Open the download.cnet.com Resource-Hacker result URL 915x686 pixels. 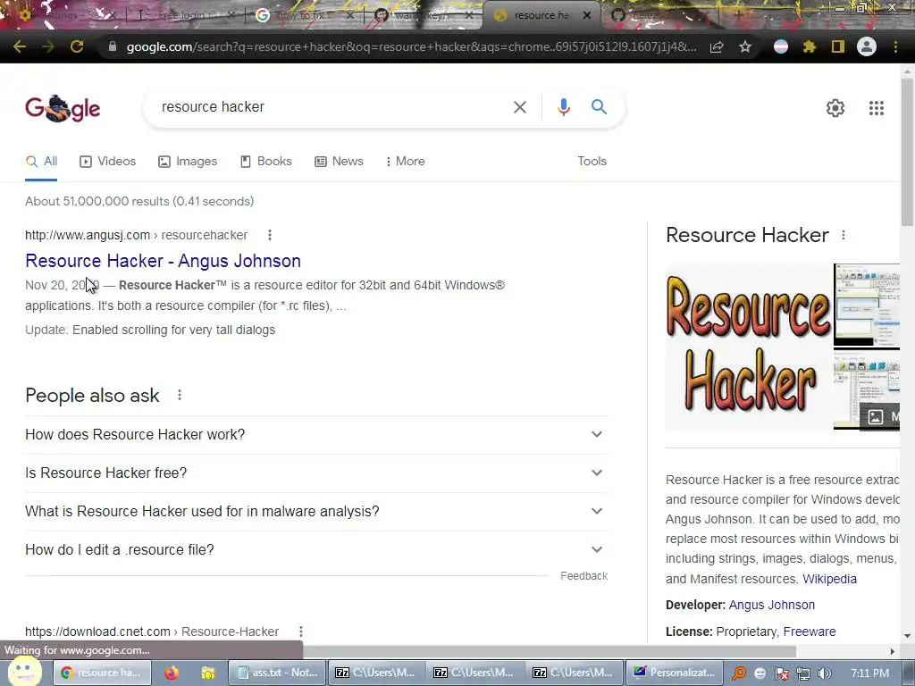point(152,632)
